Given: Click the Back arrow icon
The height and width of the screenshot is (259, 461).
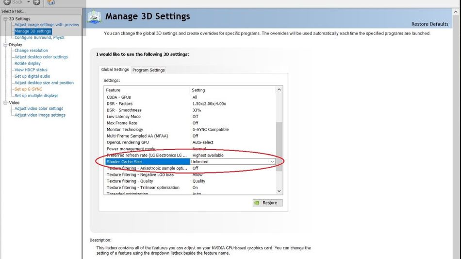Looking at the screenshot, I should coord(7,2).
